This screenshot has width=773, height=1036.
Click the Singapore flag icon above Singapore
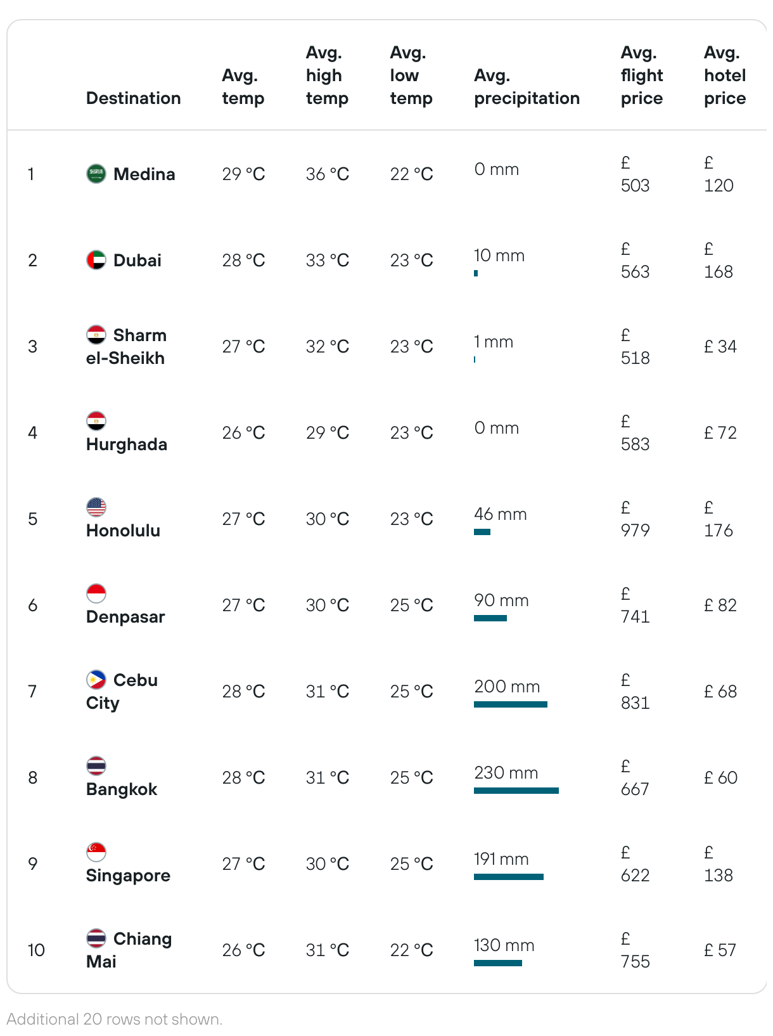tap(96, 852)
